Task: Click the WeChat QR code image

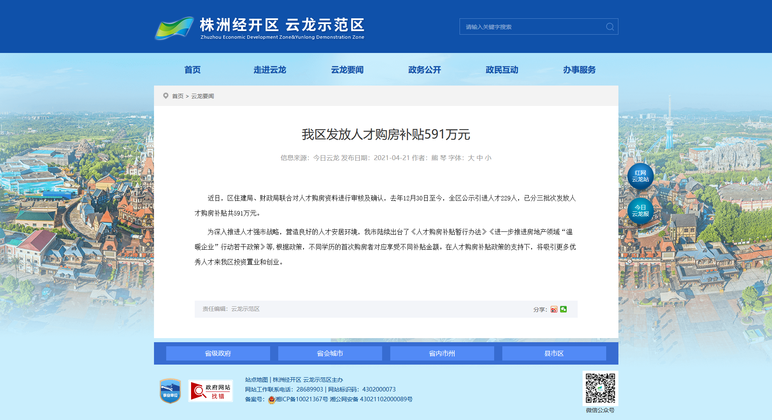Action: coord(600,388)
